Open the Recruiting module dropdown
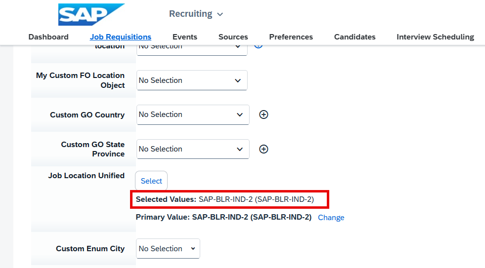Viewport: 485px width, 268px height. click(x=196, y=14)
